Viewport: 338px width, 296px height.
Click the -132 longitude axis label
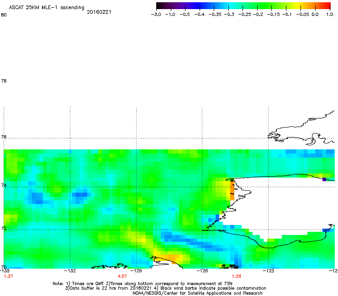point(70,271)
